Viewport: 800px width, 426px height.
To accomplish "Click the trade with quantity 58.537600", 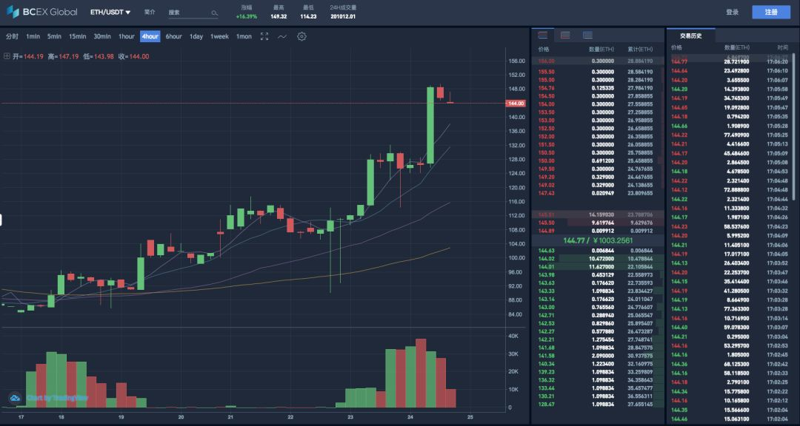I will click(x=730, y=226).
